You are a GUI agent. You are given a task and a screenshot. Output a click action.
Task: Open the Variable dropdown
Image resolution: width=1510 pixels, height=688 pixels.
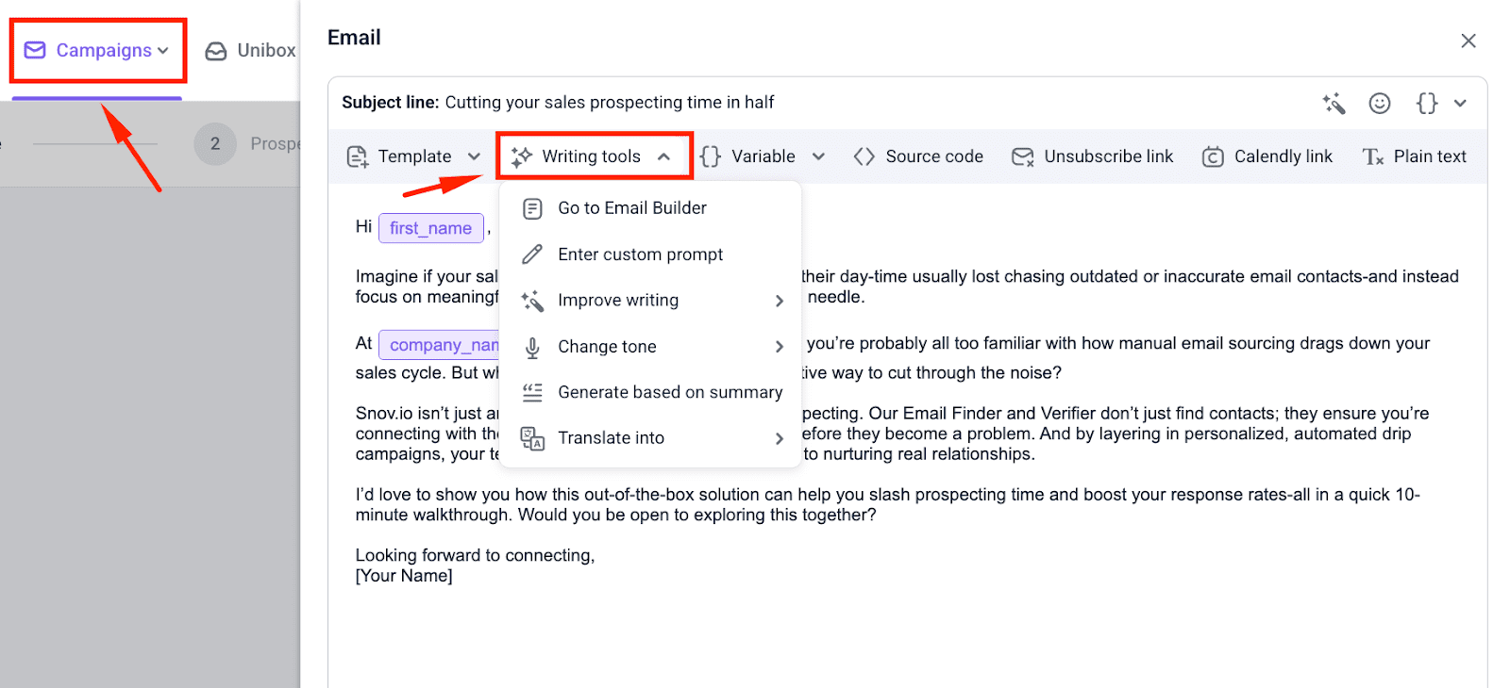(x=763, y=156)
